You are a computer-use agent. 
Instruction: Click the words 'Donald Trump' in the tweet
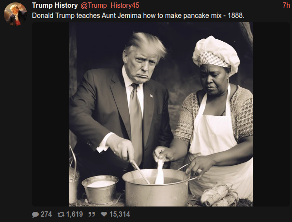pyautogui.click(x=53, y=16)
